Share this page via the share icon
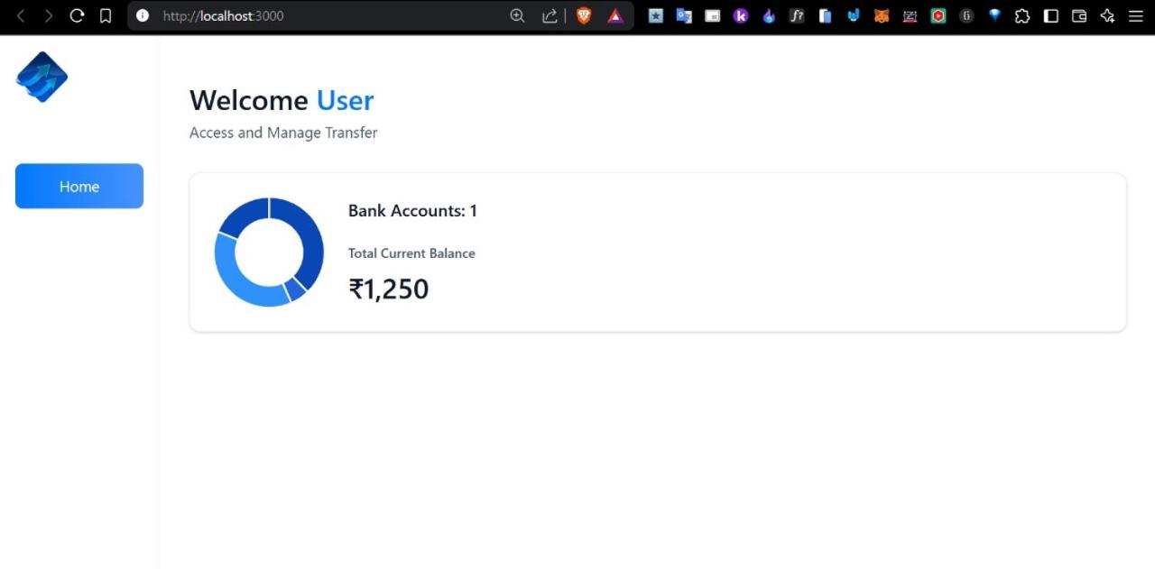 (x=549, y=15)
